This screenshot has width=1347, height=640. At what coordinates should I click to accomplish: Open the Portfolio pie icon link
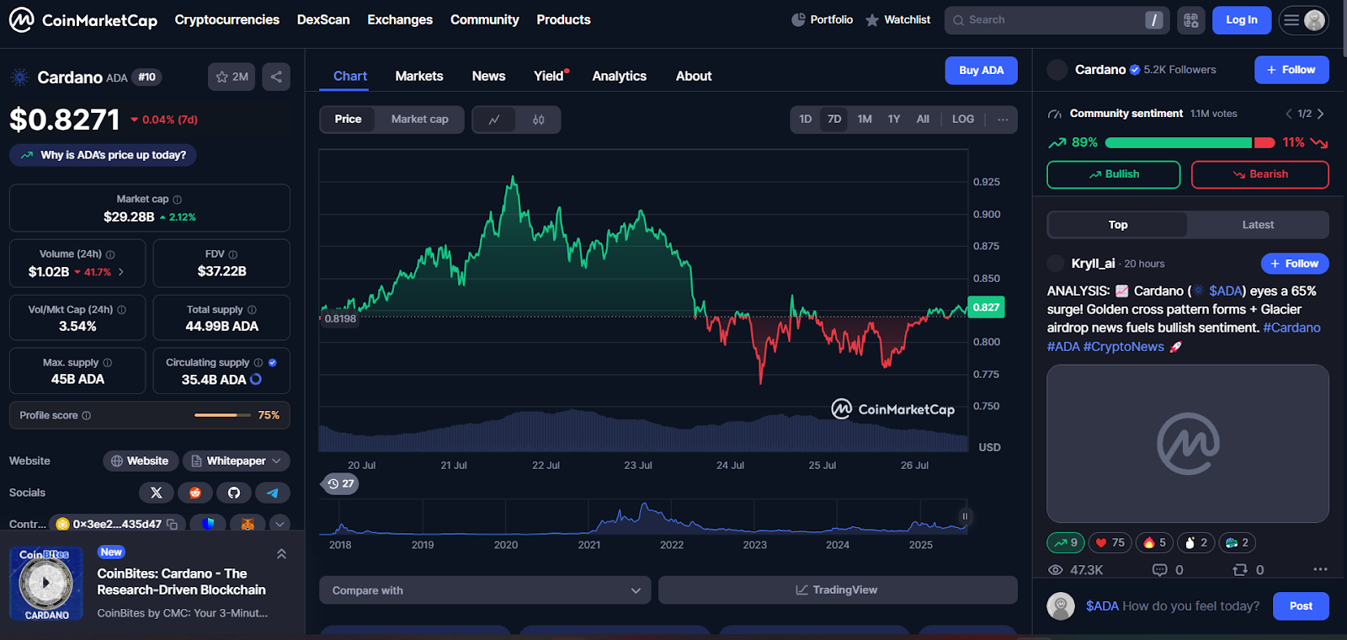pos(823,19)
